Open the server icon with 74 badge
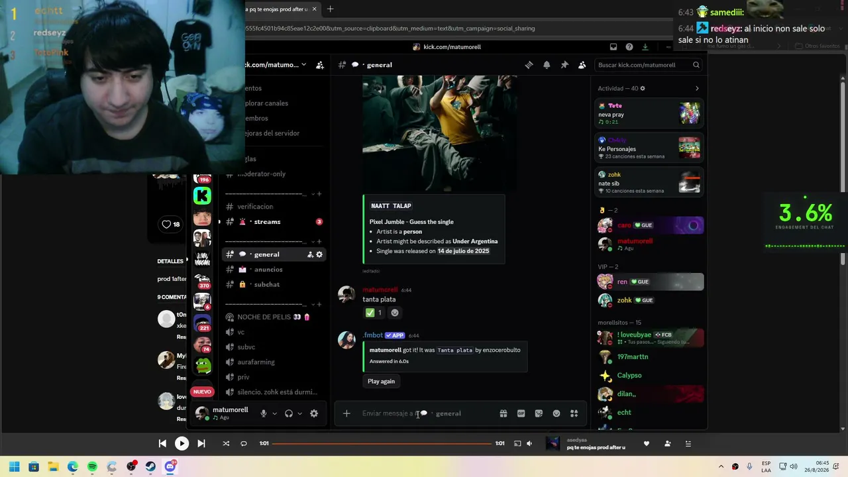This screenshot has height=477, width=848. (x=202, y=344)
